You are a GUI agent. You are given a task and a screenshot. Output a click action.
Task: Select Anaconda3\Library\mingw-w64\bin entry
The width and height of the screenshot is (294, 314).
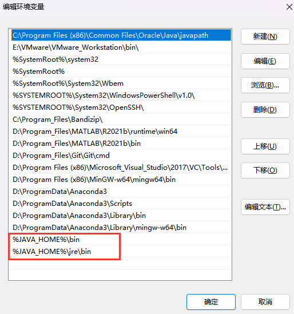tap(120, 228)
